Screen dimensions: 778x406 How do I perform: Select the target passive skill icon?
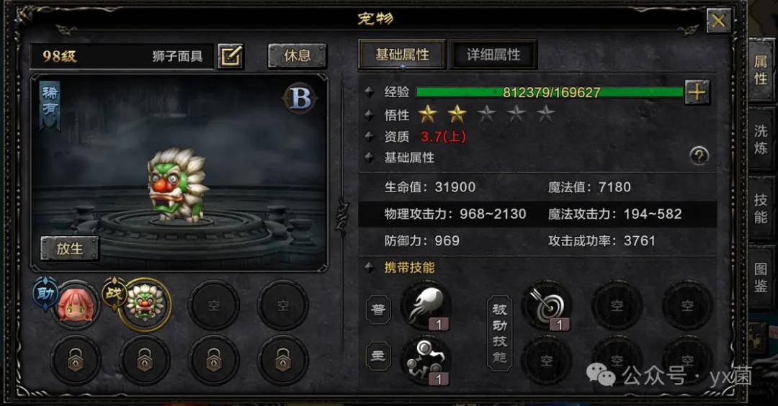[x=547, y=305]
